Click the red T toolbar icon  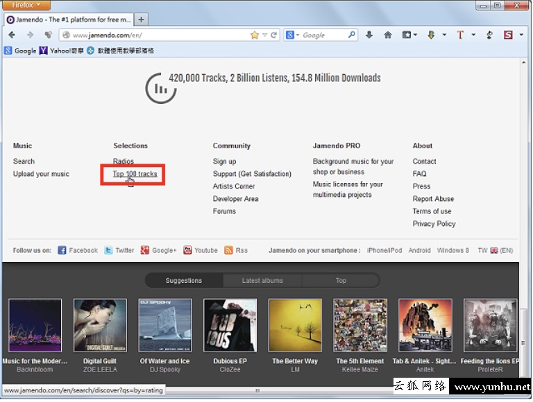click(460, 35)
